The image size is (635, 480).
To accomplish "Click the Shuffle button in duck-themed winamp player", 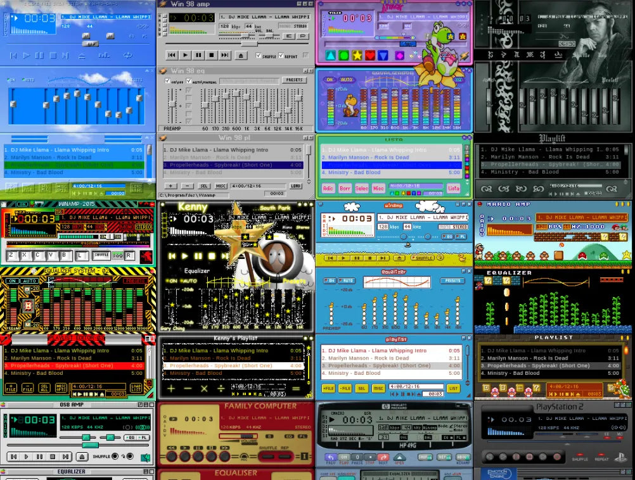I will point(423,258).
